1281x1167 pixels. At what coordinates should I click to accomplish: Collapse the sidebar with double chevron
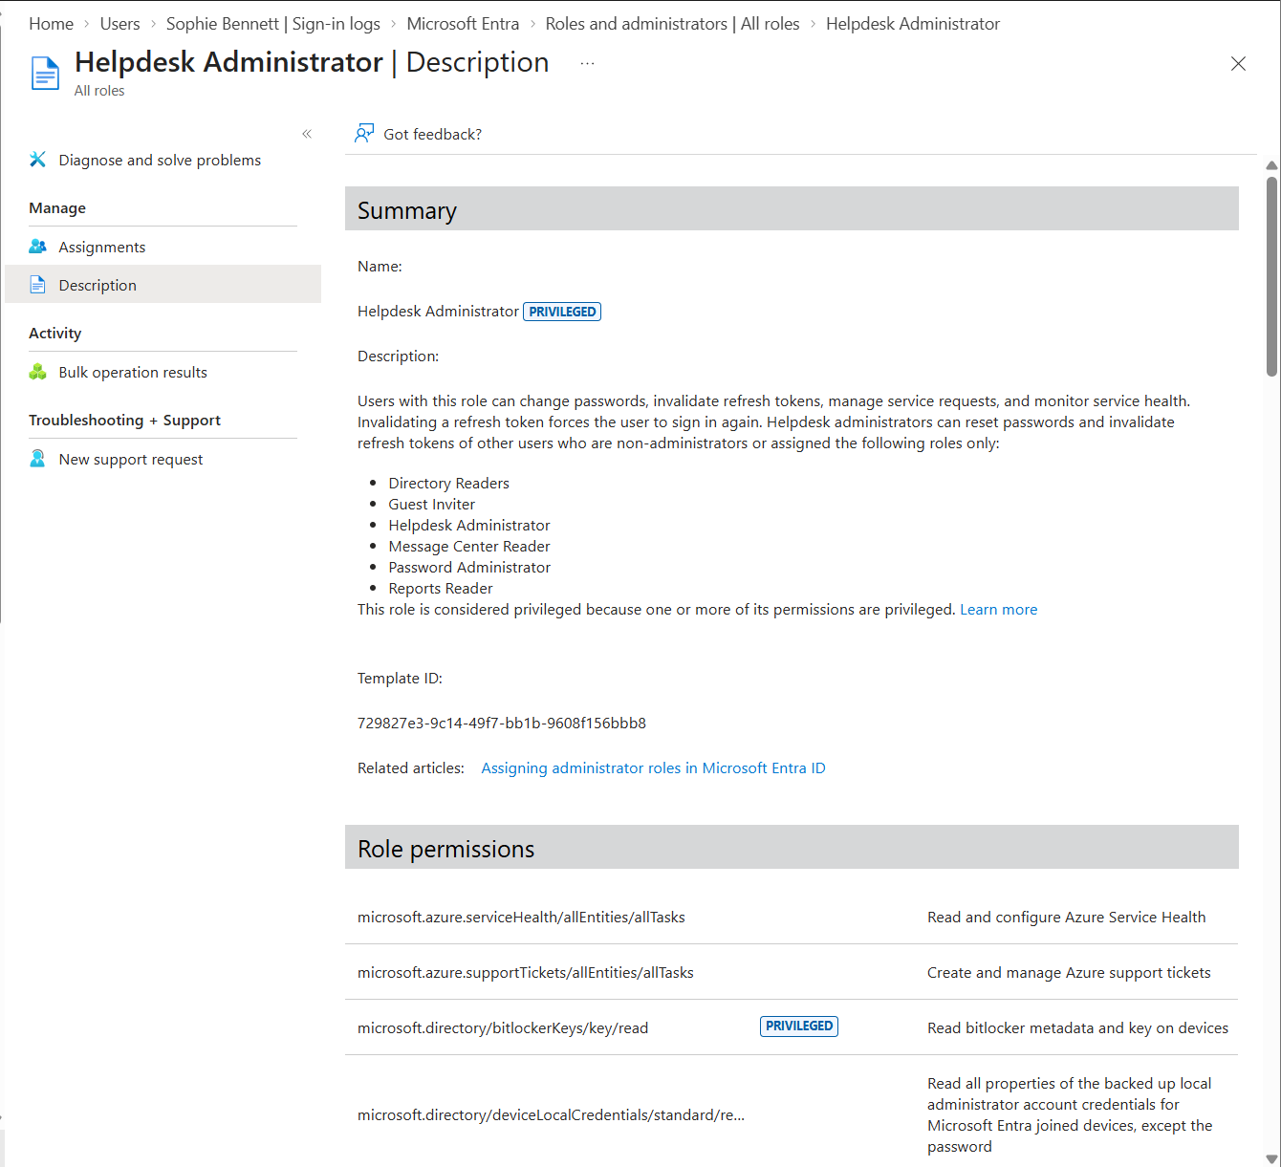(x=307, y=134)
